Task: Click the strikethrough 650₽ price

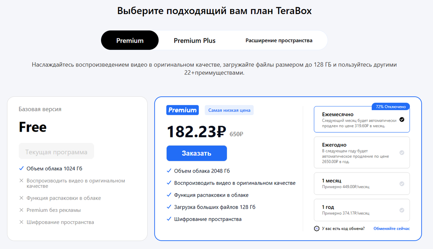Action: click(x=236, y=133)
